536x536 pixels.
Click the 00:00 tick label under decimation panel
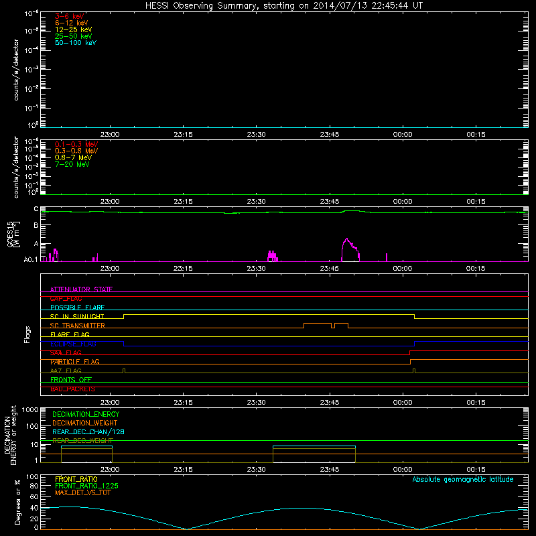(403, 470)
